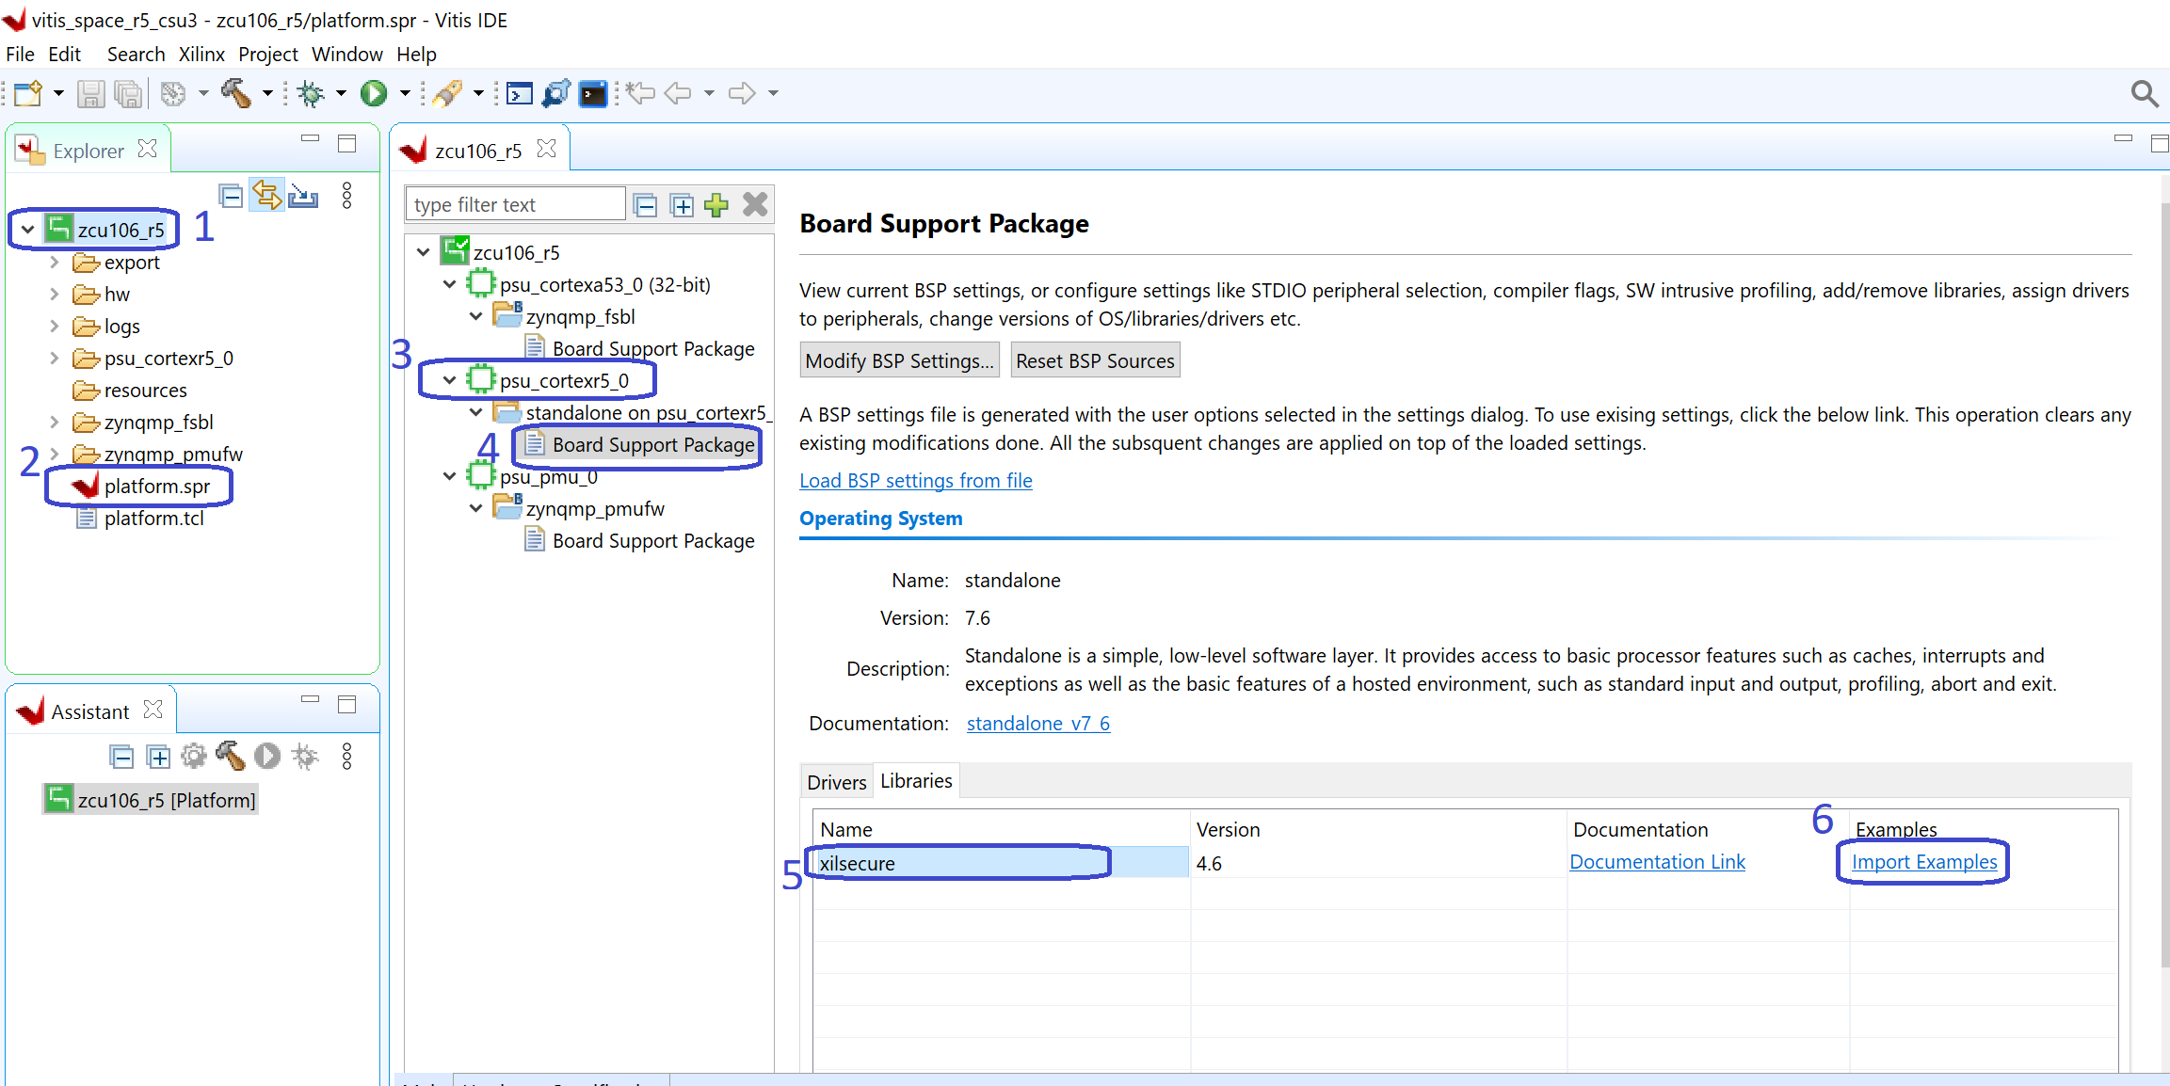Image resolution: width=2170 pixels, height=1086 pixels.
Task: Click the run icon in Assistant toolbar
Action: [267, 756]
